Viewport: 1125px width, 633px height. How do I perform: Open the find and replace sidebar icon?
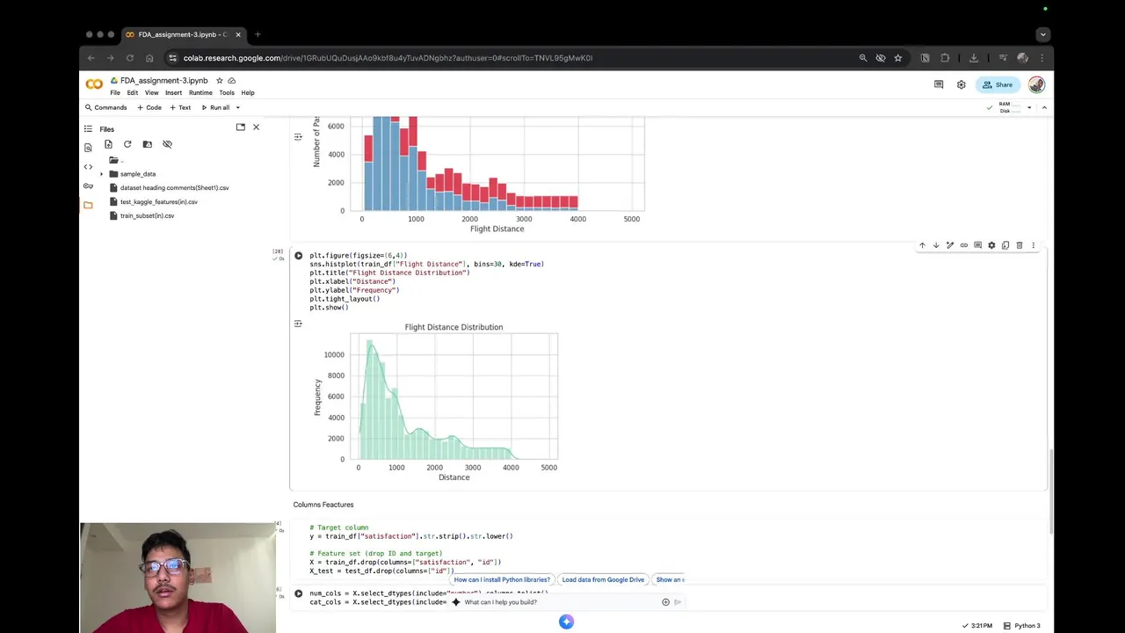[88, 148]
